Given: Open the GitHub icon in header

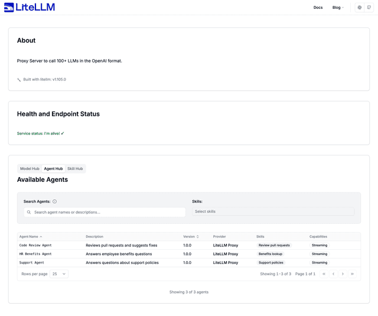Looking at the screenshot, I should (369, 8).
